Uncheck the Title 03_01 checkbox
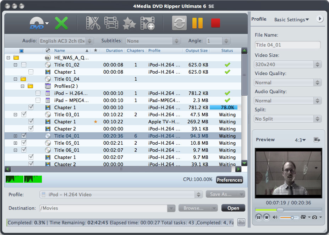Screen dimensions: 329x235 (x=24, y=114)
